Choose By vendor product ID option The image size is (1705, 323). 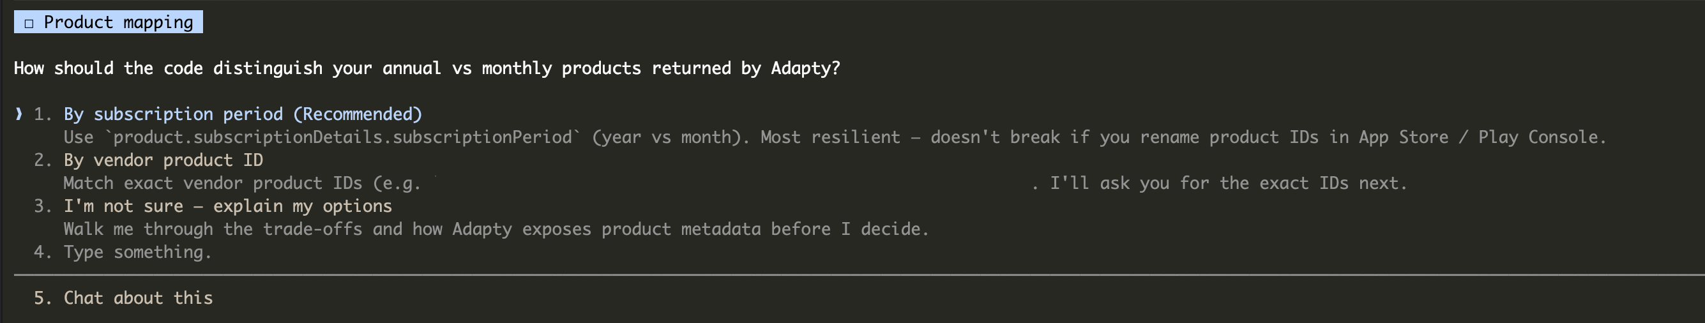click(163, 160)
